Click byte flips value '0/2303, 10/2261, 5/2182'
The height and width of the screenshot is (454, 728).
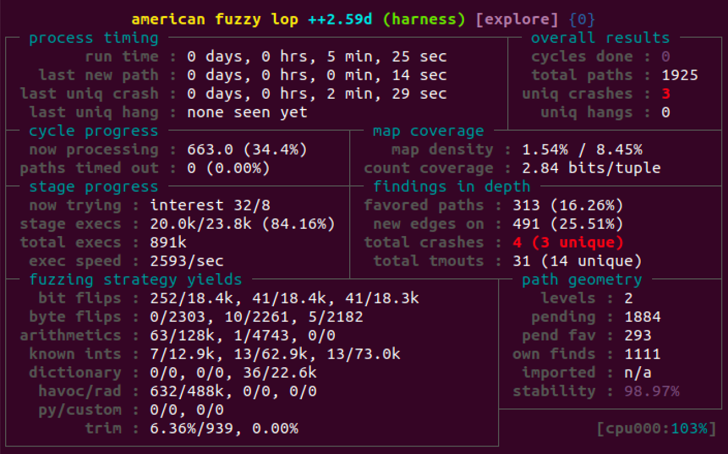tap(256, 317)
